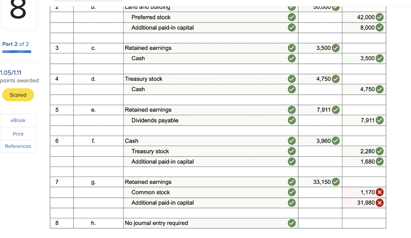Click the Print link

(18, 134)
